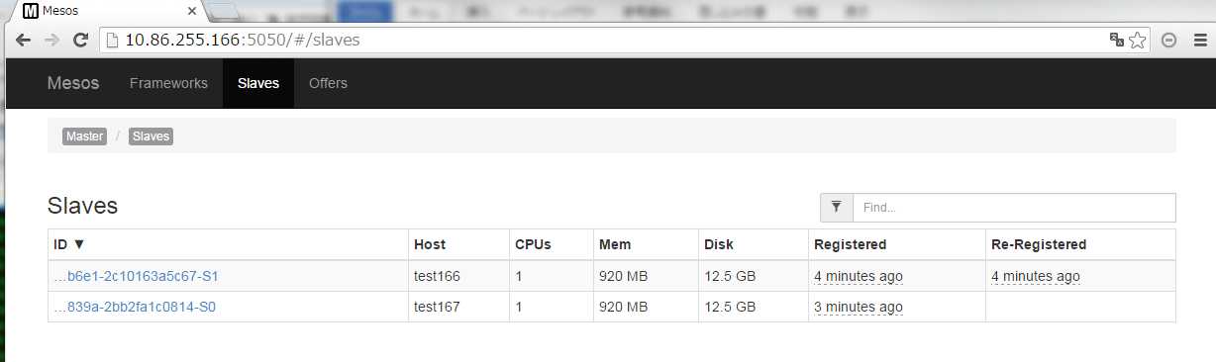
Task: Open the Frameworks navigation tab
Action: pos(168,83)
